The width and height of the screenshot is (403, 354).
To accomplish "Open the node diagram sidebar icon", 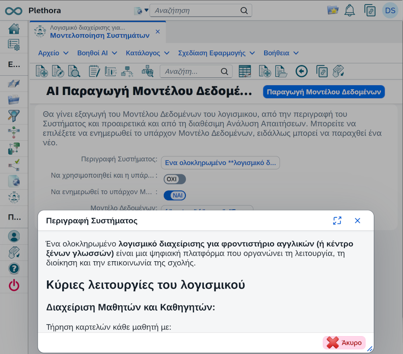I will coord(14,132).
